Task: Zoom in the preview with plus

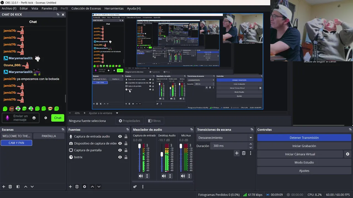Action: click(x=84, y=113)
